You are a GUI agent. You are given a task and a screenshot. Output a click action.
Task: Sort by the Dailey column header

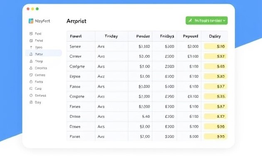[215, 37]
